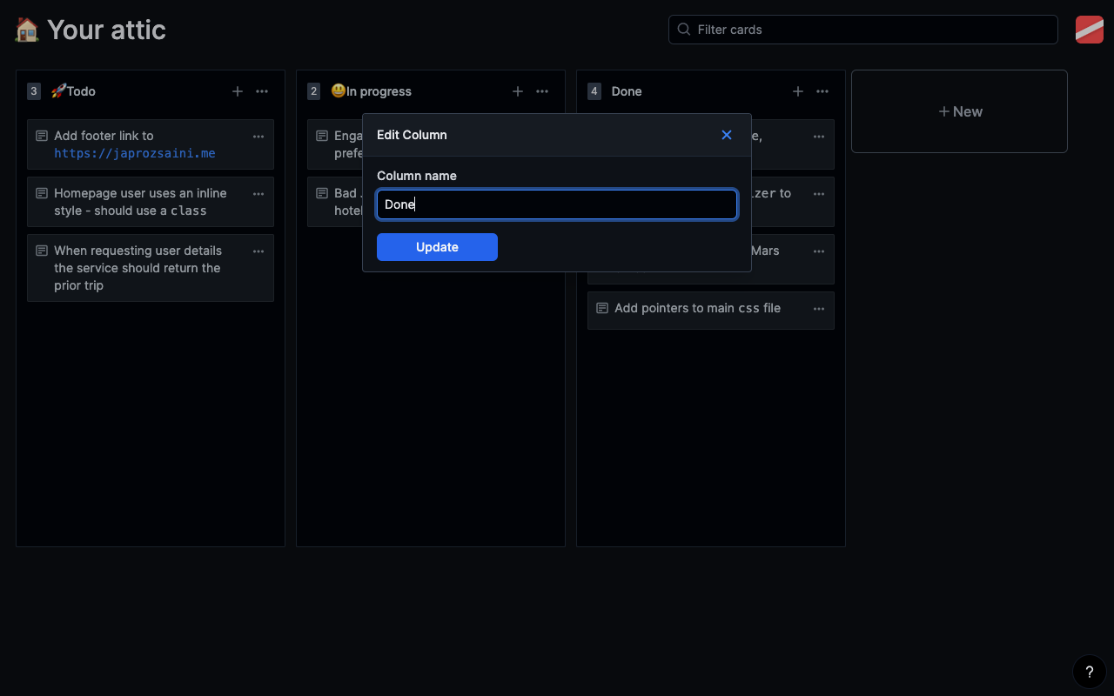Viewport: 1114px width, 696px height.
Task: Open menu for the Done card ending in Mars
Action: 819,251
